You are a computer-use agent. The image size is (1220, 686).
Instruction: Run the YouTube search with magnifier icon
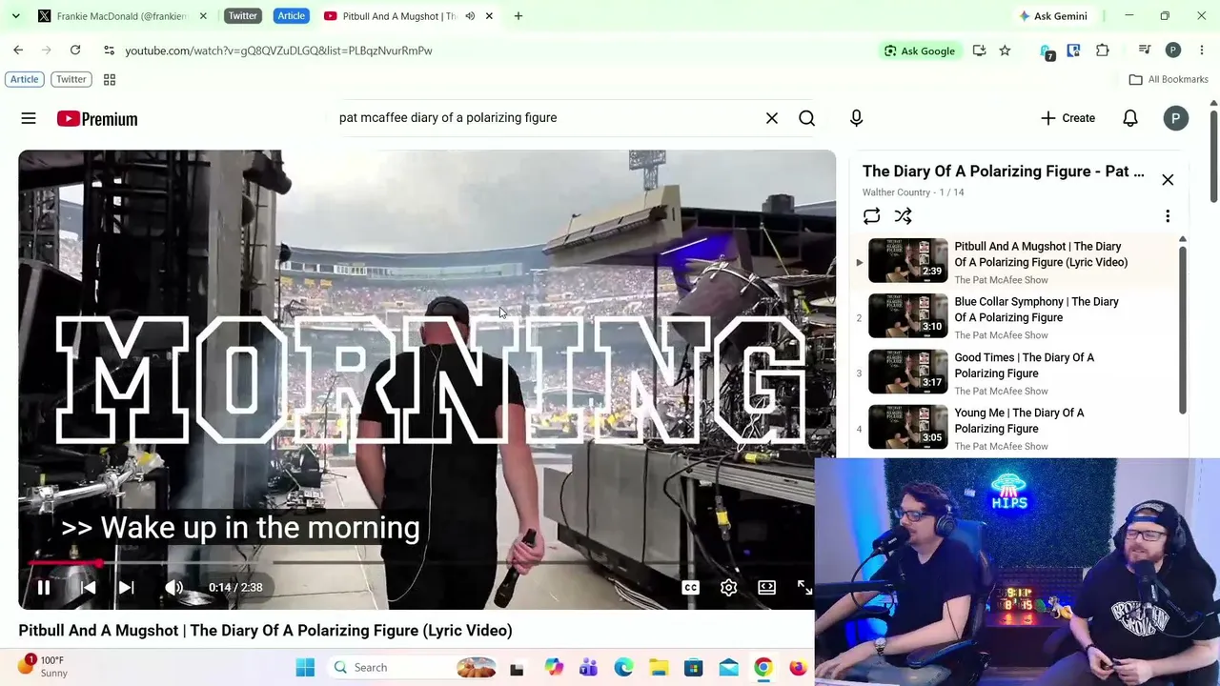coord(807,118)
